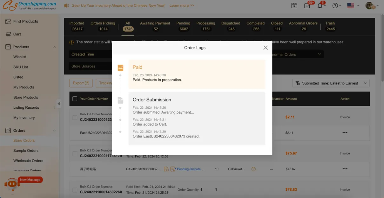Click the three-dots action menu for $75.67 order
Image resolution: width=384 pixels, height=198 pixels.
coord(345,169)
